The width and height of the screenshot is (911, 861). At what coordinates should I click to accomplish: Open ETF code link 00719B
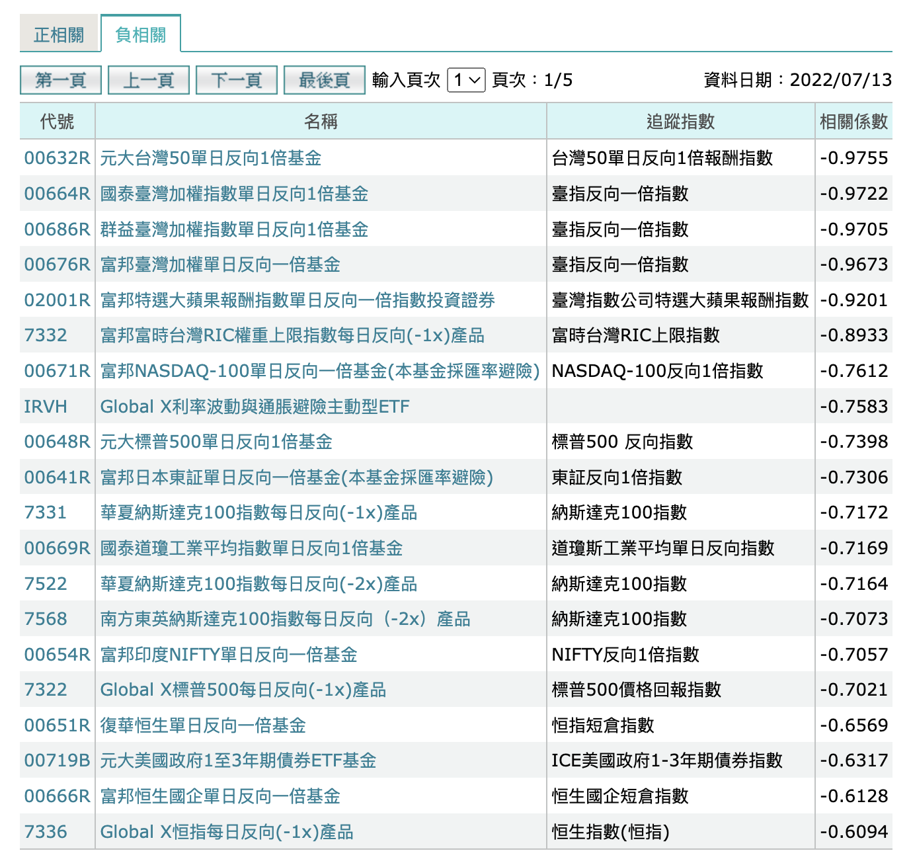(x=57, y=760)
